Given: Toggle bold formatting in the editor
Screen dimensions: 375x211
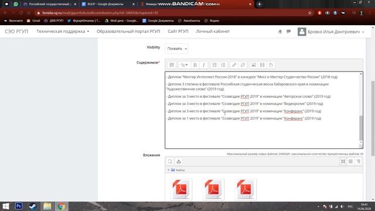Looking at the screenshot, I should tap(195, 65).
